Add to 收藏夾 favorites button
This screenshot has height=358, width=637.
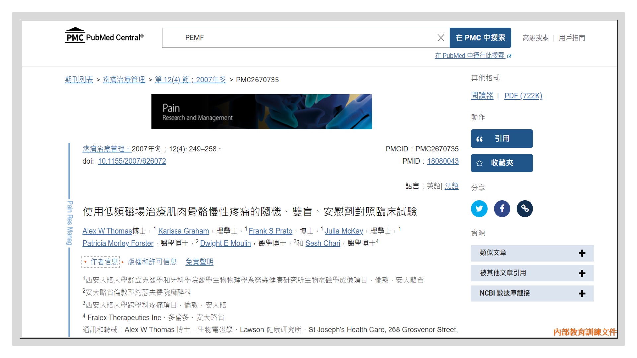tap(502, 163)
